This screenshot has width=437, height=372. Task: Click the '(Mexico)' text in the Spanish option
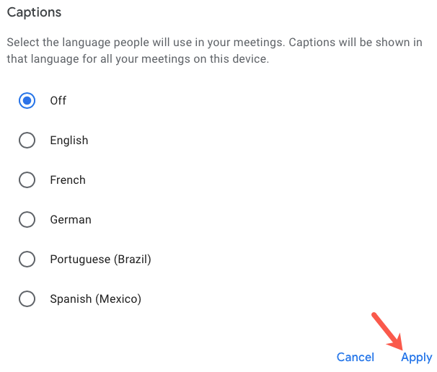pos(118,299)
